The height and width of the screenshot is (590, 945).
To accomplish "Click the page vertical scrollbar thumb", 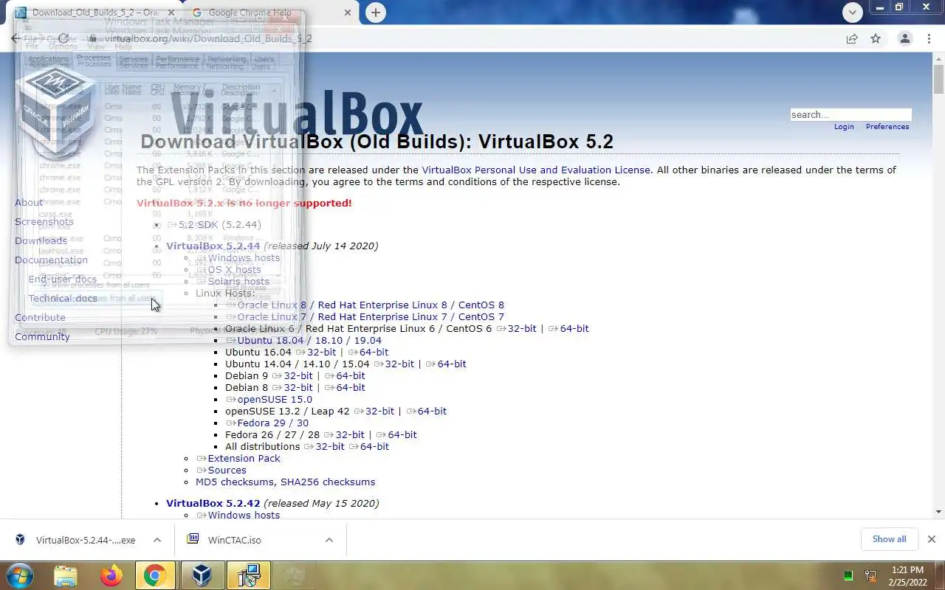I will 938,79.
